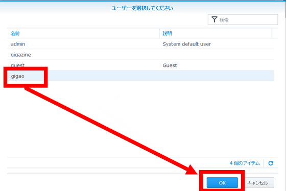
Task: Click the 'Guest' description cell
Action: pos(170,65)
